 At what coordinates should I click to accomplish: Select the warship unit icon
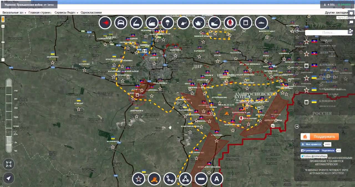pos(261,23)
